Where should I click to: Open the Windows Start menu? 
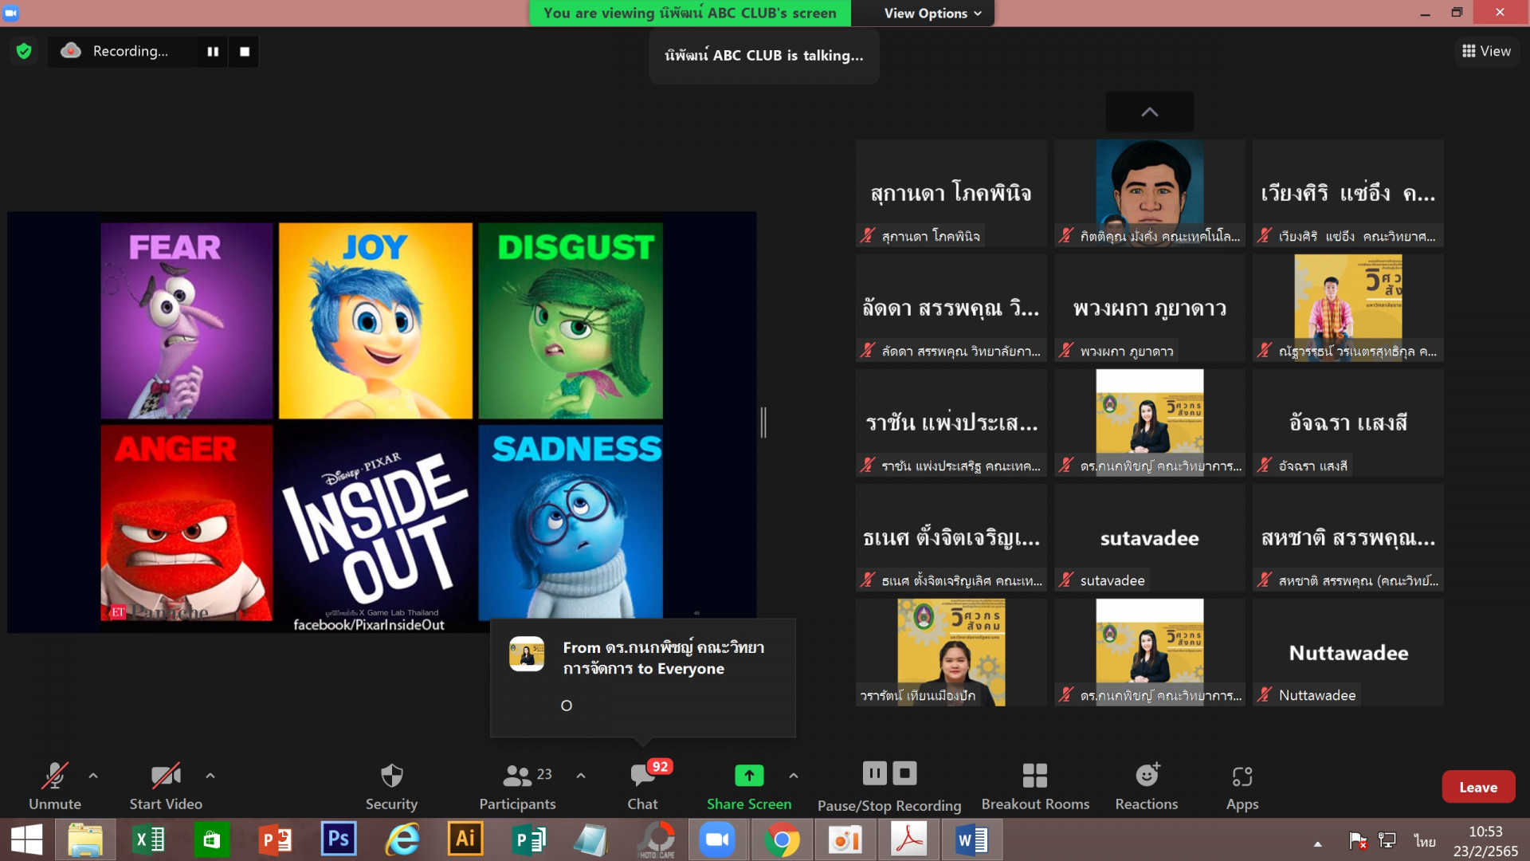coord(26,839)
